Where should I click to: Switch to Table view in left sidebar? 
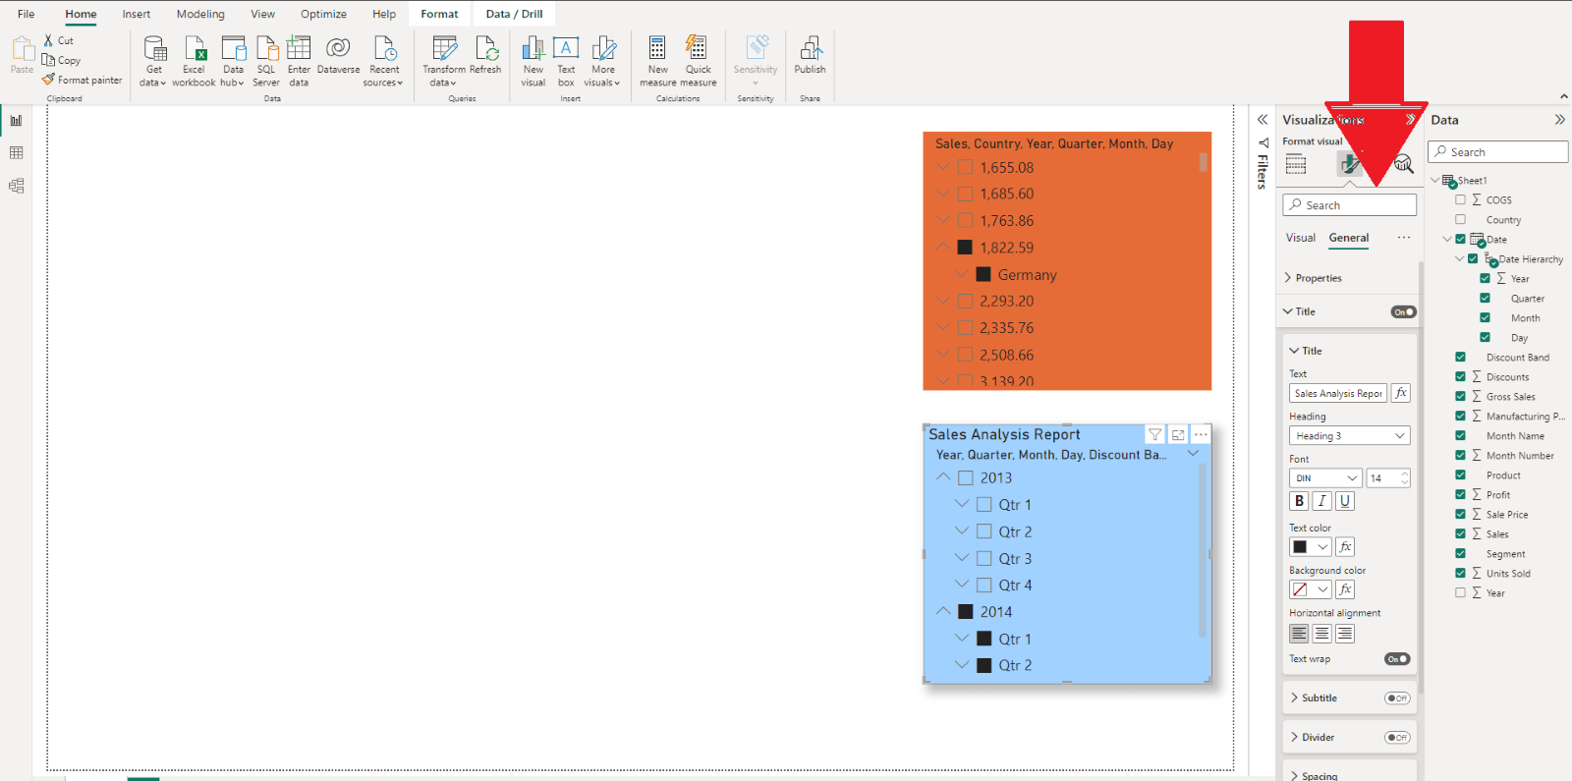[x=16, y=153]
